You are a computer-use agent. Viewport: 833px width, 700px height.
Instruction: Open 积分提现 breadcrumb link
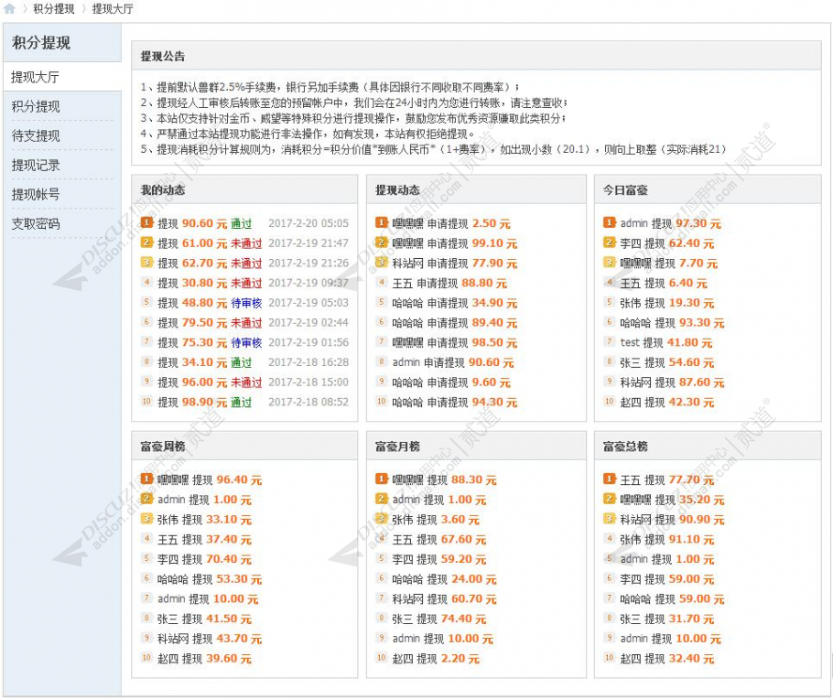pyautogui.click(x=54, y=8)
